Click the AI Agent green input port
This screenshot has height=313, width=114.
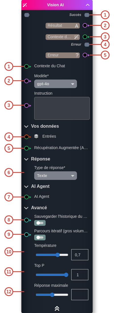27,197
